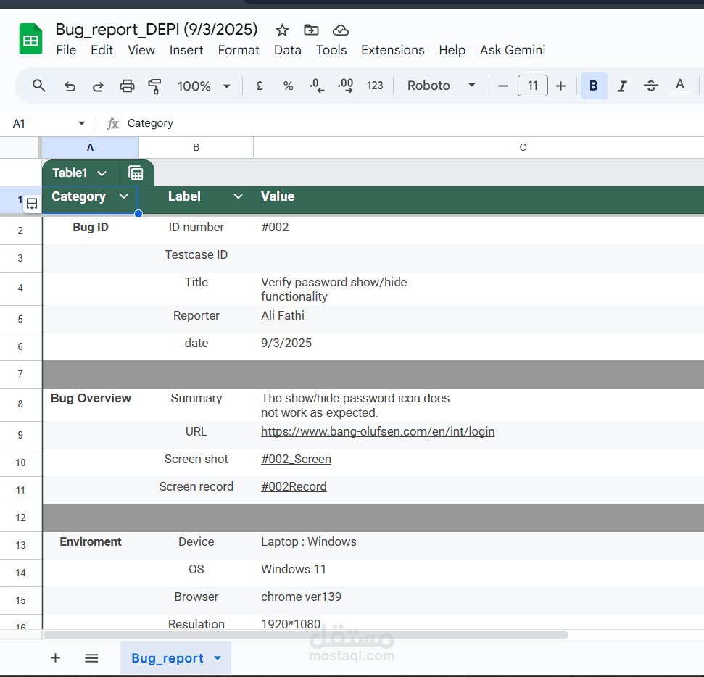This screenshot has height=677, width=704.
Task: Open the Extensions menu
Action: click(393, 50)
